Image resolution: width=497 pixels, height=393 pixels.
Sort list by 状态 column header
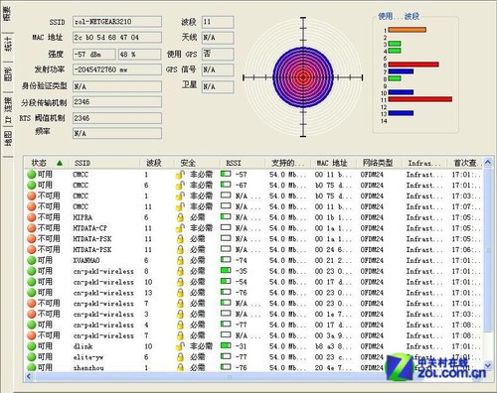pyautogui.click(x=47, y=163)
